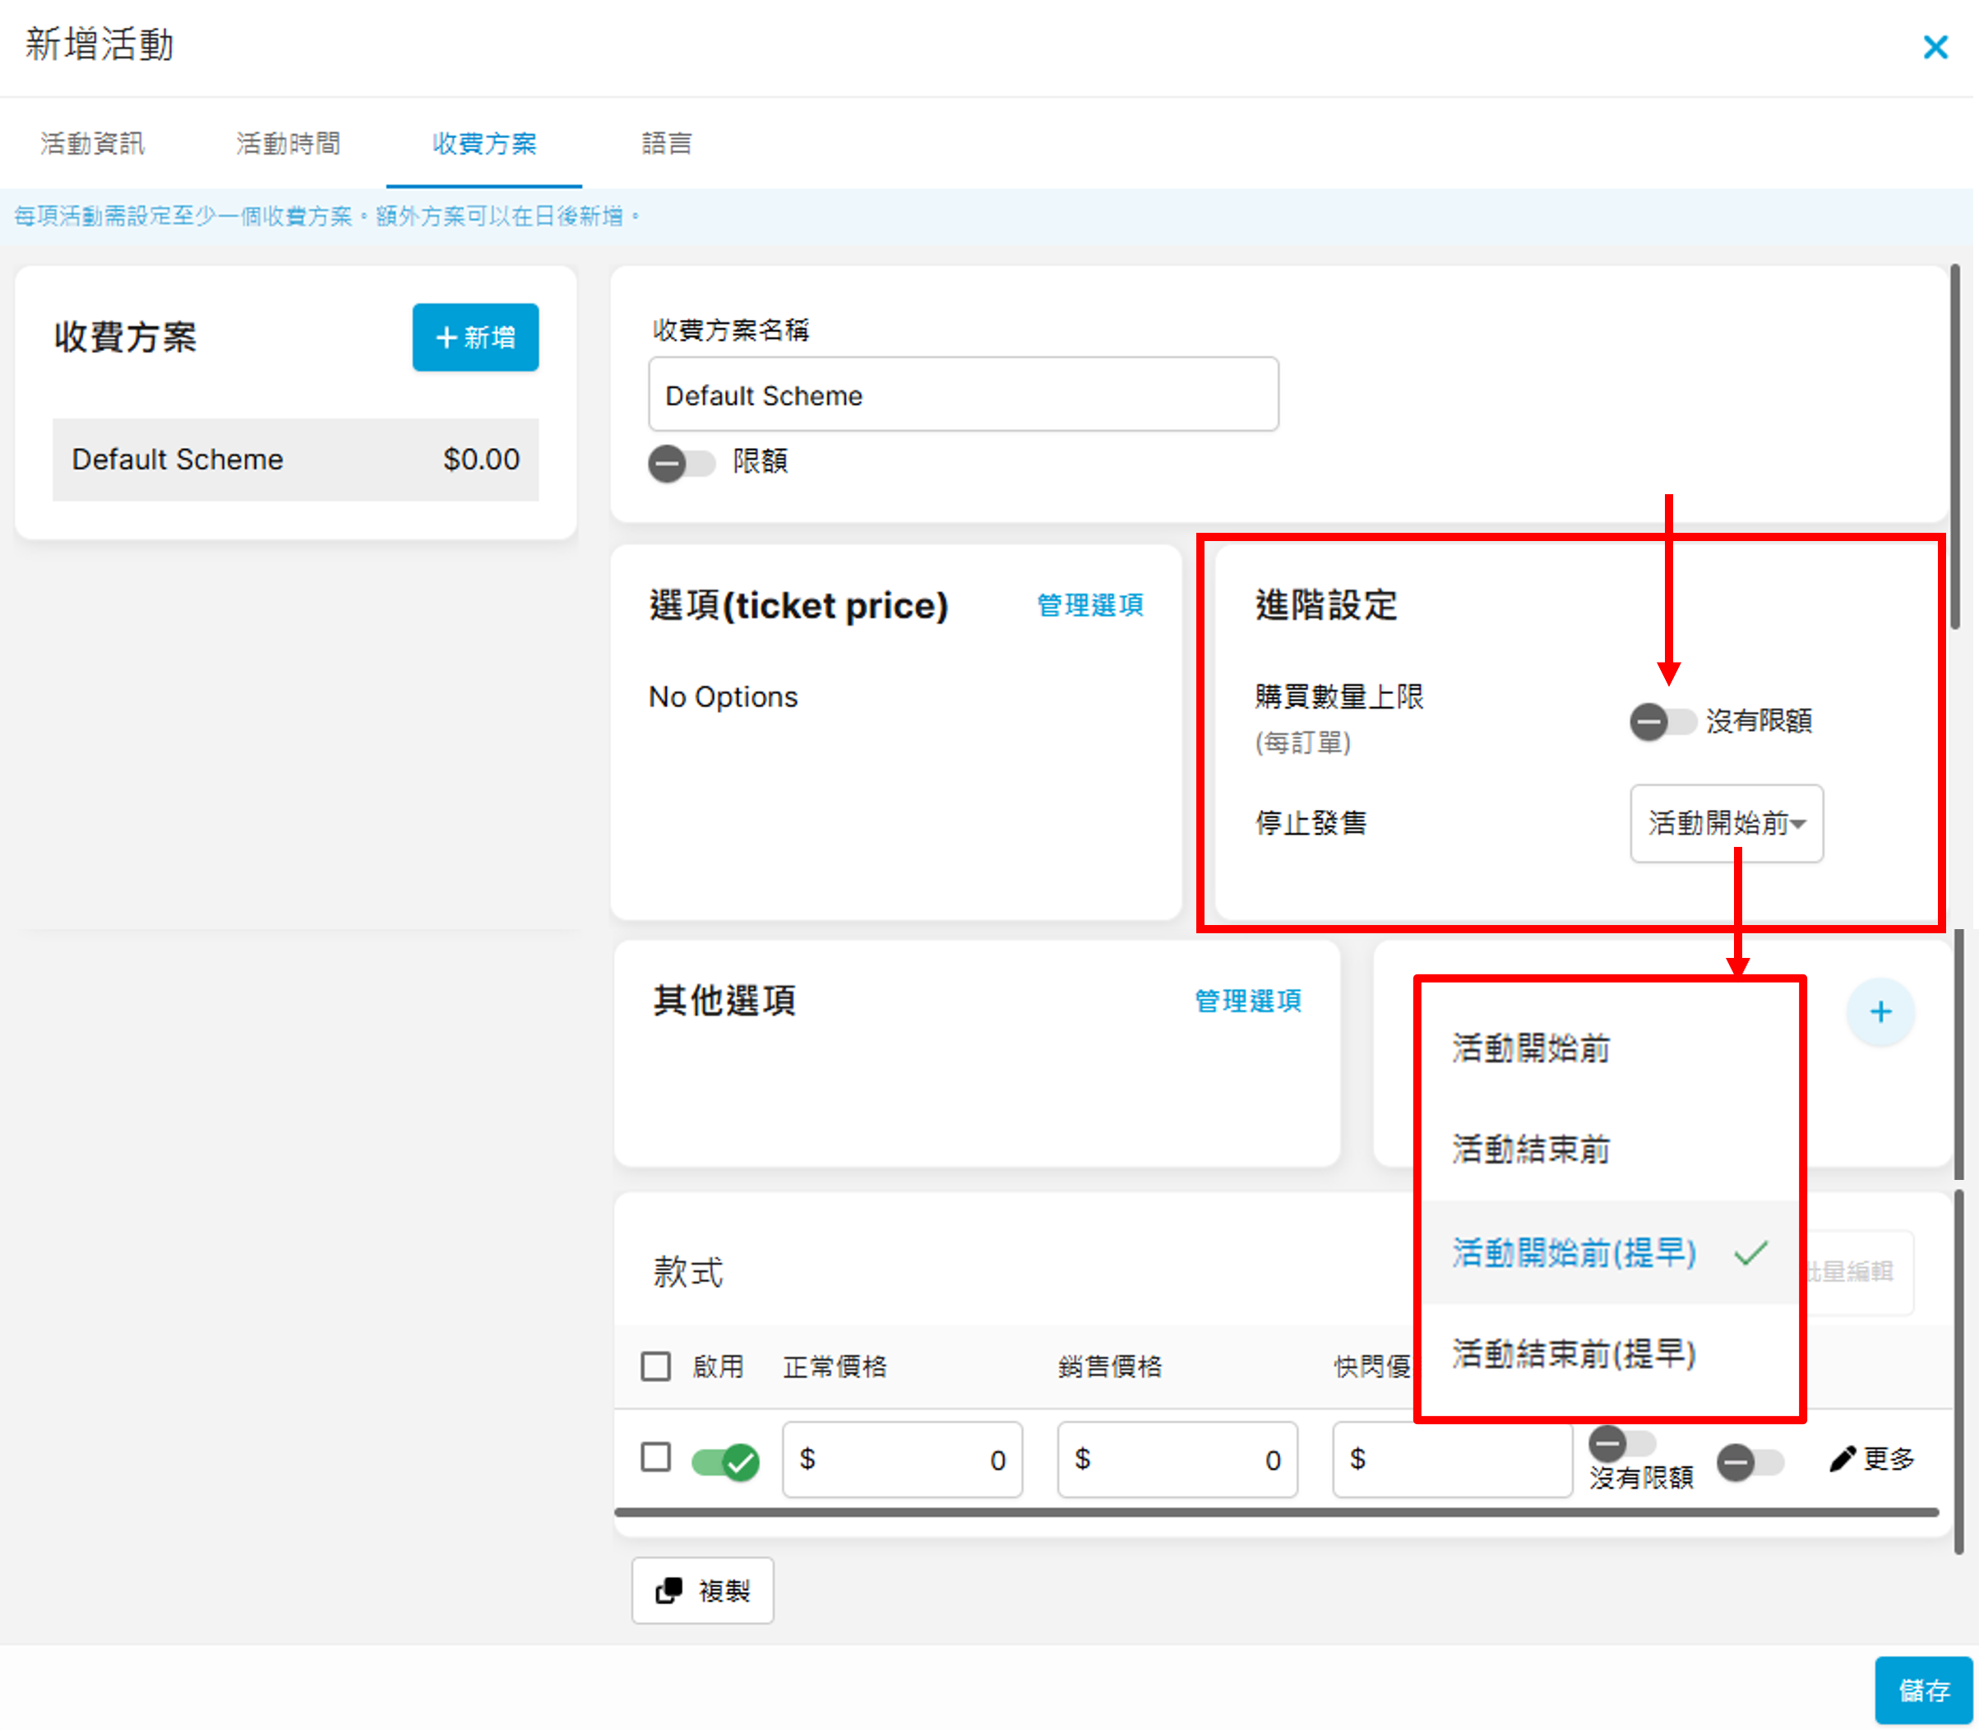Check the first price row checkbox
The width and height of the screenshot is (1979, 1730).
(x=655, y=1457)
